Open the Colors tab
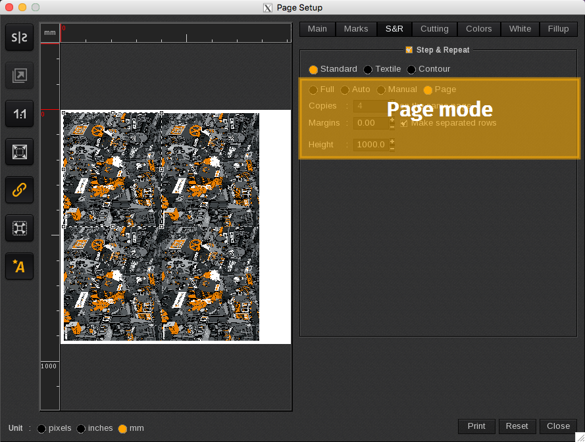This screenshot has height=442, width=585. point(478,29)
